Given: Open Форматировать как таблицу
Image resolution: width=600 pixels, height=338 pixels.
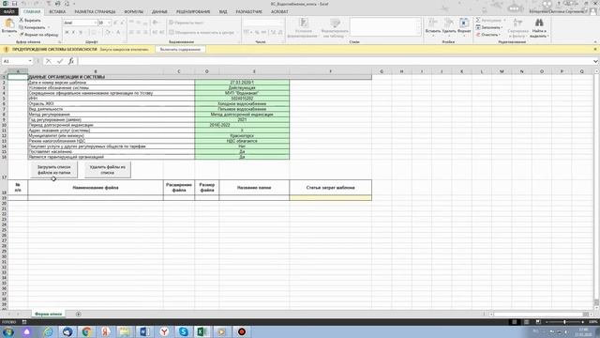Looking at the screenshot, I should point(335,27).
